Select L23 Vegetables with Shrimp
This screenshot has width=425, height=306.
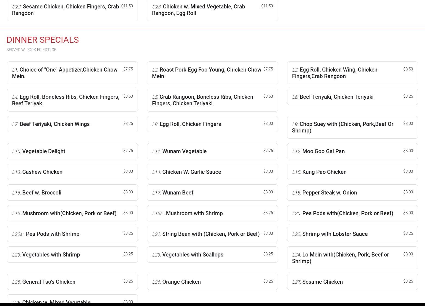(72, 255)
